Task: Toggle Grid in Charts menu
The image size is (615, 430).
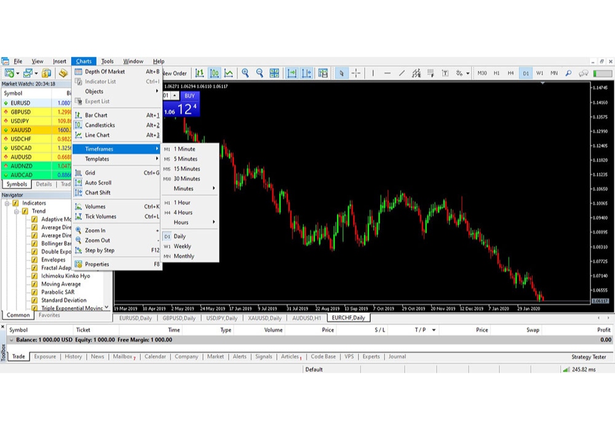Action: (117, 173)
